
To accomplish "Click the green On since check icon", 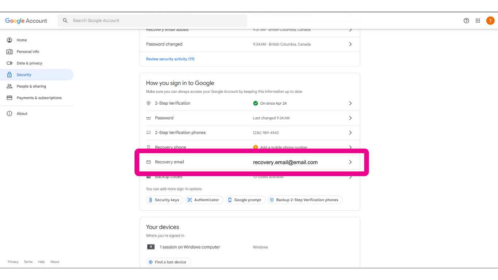I will [x=256, y=104].
